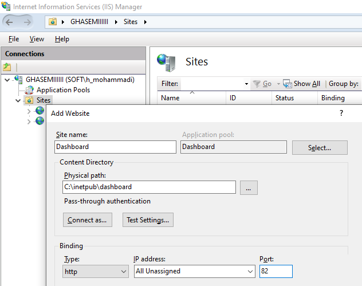Click the Test Settings... button
Screen dimensions: 362x286
(148, 220)
